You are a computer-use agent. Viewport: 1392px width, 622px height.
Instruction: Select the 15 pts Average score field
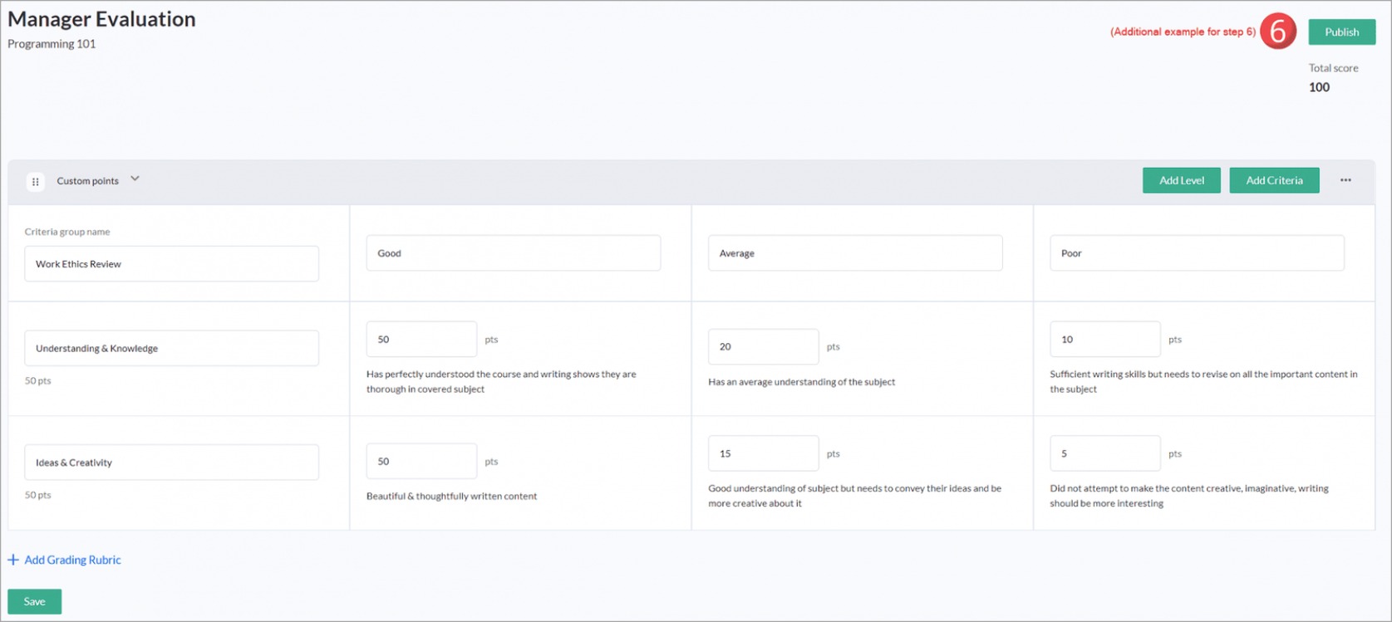click(x=763, y=453)
